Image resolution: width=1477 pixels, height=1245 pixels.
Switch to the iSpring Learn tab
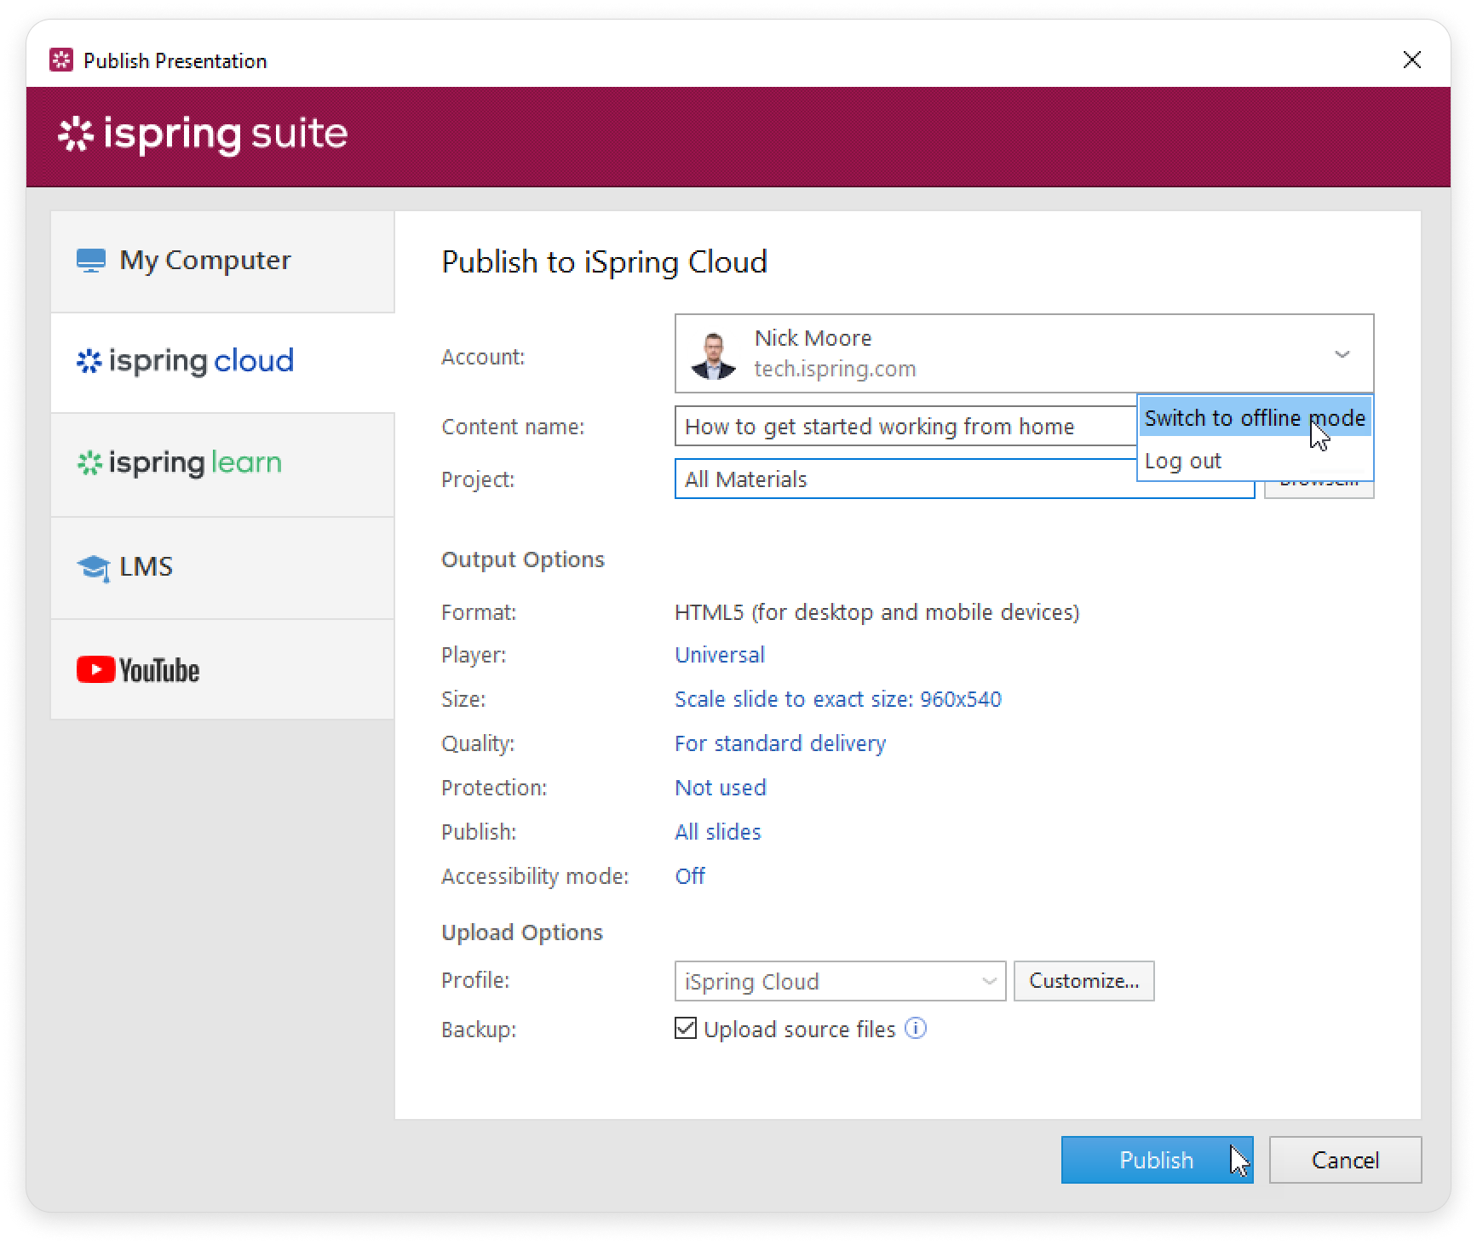(222, 464)
